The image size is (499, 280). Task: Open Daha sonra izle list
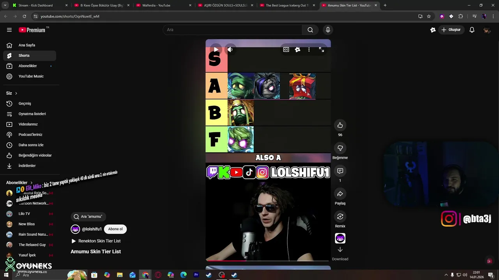[x=30, y=145]
